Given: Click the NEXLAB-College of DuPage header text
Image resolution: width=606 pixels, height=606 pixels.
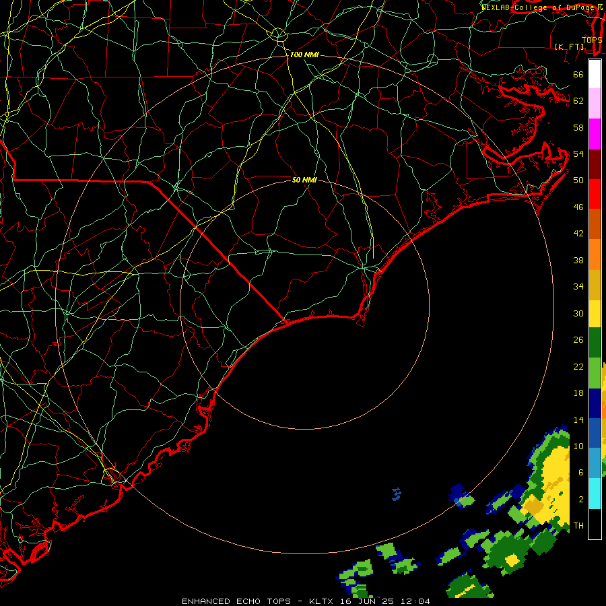Looking at the screenshot, I should coord(539,7).
